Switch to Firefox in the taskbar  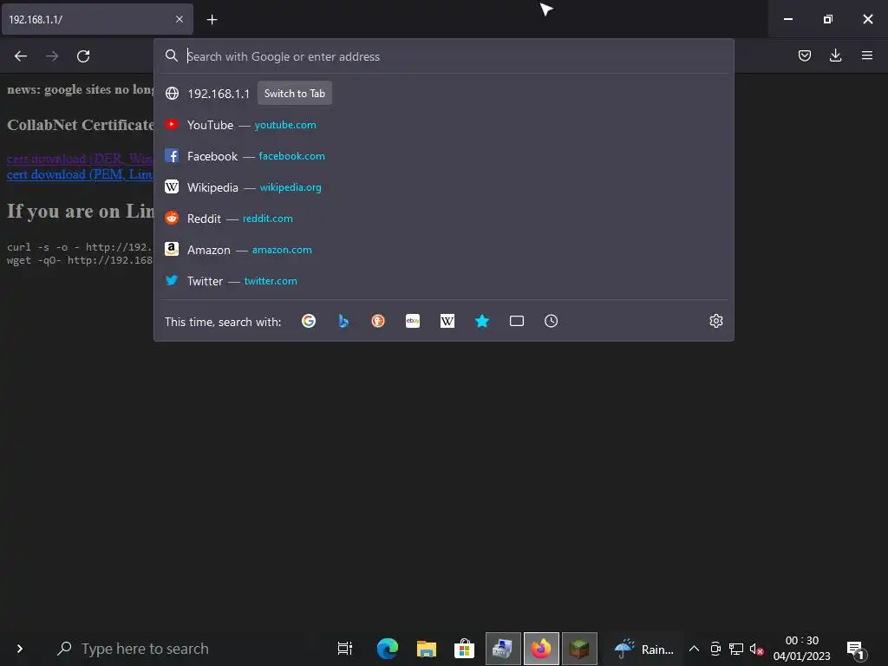tap(541, 649)
